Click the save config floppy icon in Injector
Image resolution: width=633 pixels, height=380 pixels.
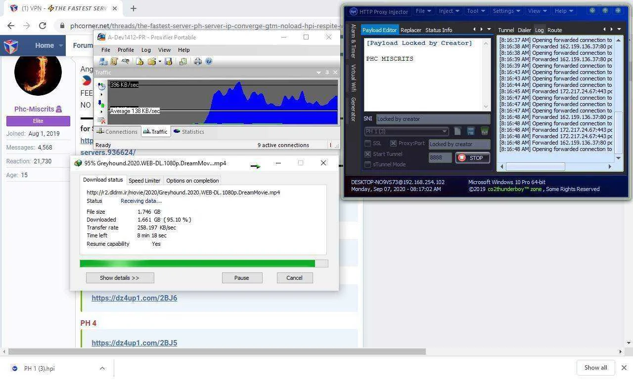471,131
